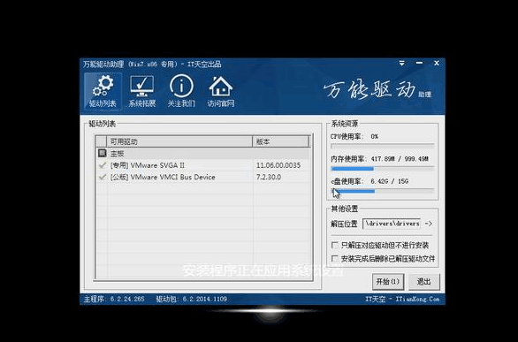The height and width of the screenshot is (342, 518).
Task: Open the 关注我们 info icon
Action: (x=181, y=91)
